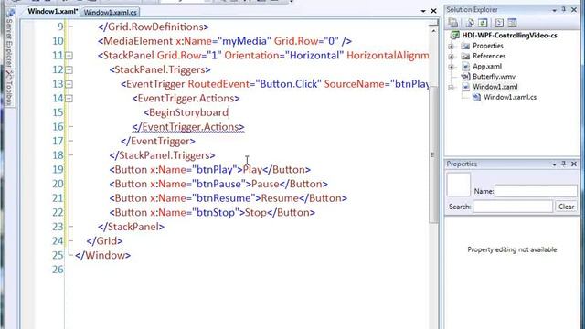The width and height of the screenshot is (585, 329).
Task: Click the editor scroll up arrow
Action: tap(433, 31)
